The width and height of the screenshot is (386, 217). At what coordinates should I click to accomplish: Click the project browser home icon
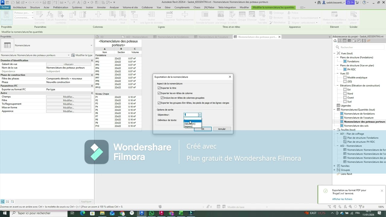[335, 41]
